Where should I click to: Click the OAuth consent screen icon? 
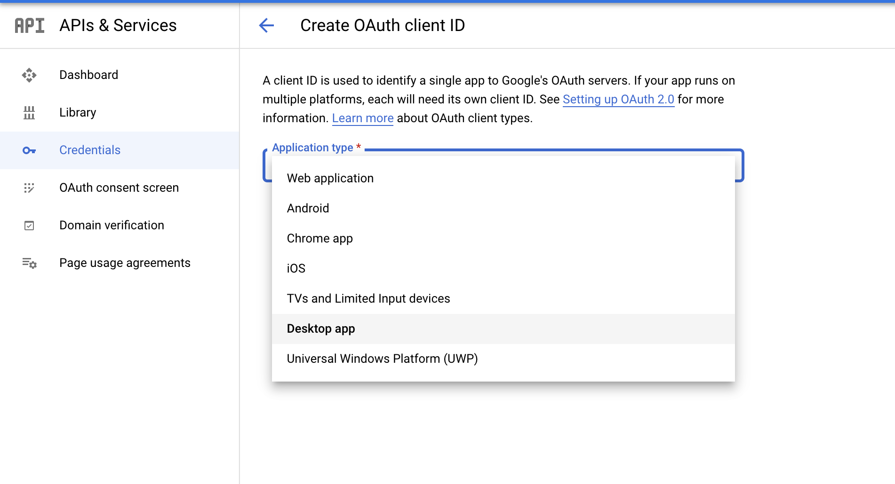click(29, 188)
